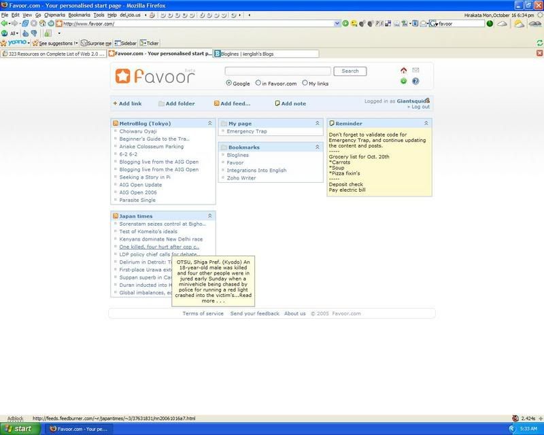Click the first cloud weather icon
This screenshot has height=435, width=544.
pyautogui.click(x=502, y=24)
